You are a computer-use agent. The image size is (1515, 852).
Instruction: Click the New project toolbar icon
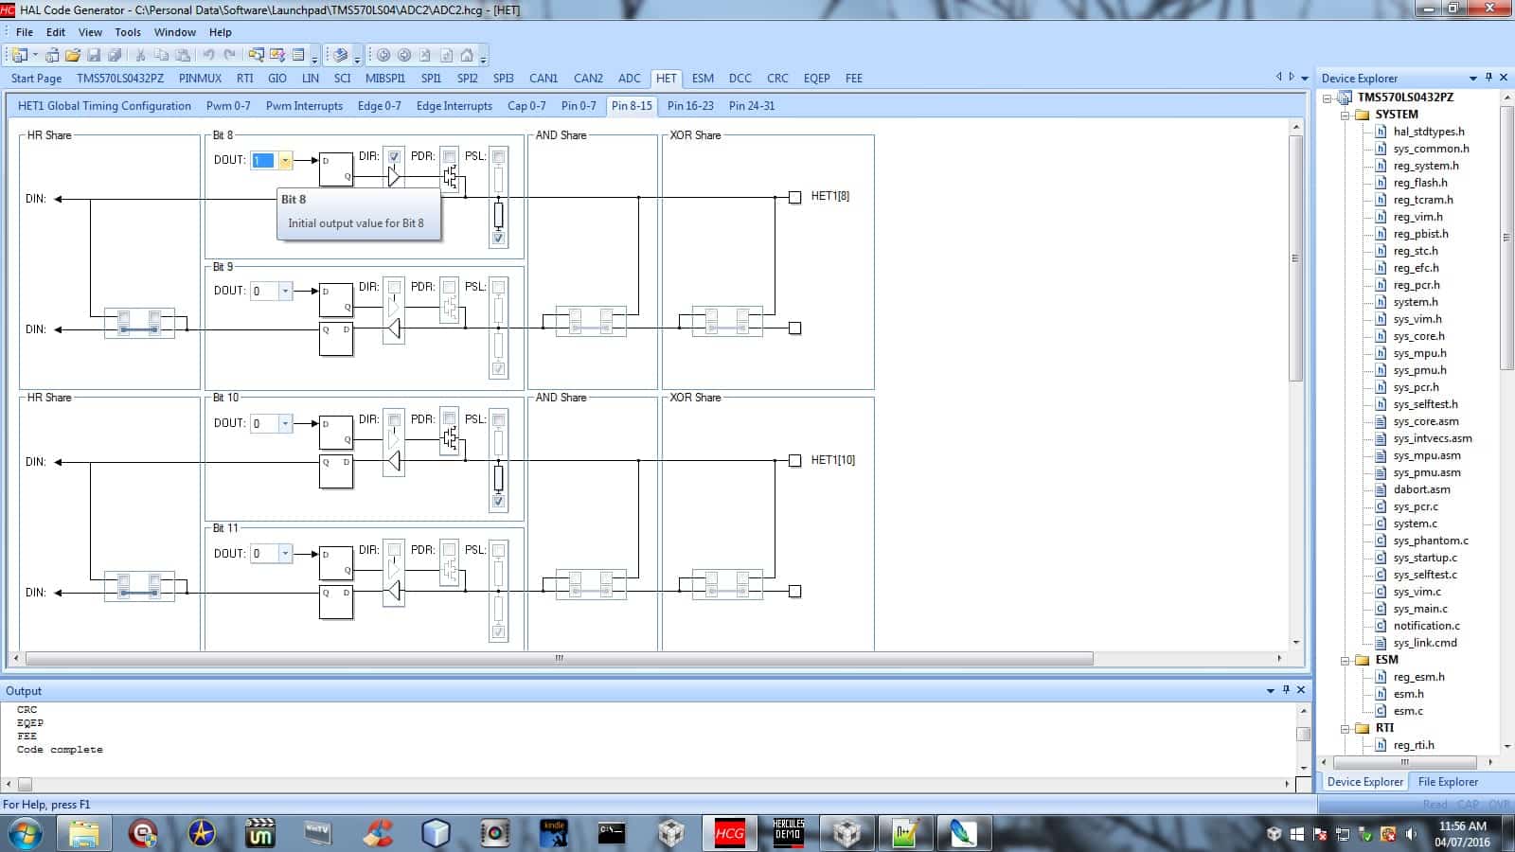(19, 55)
